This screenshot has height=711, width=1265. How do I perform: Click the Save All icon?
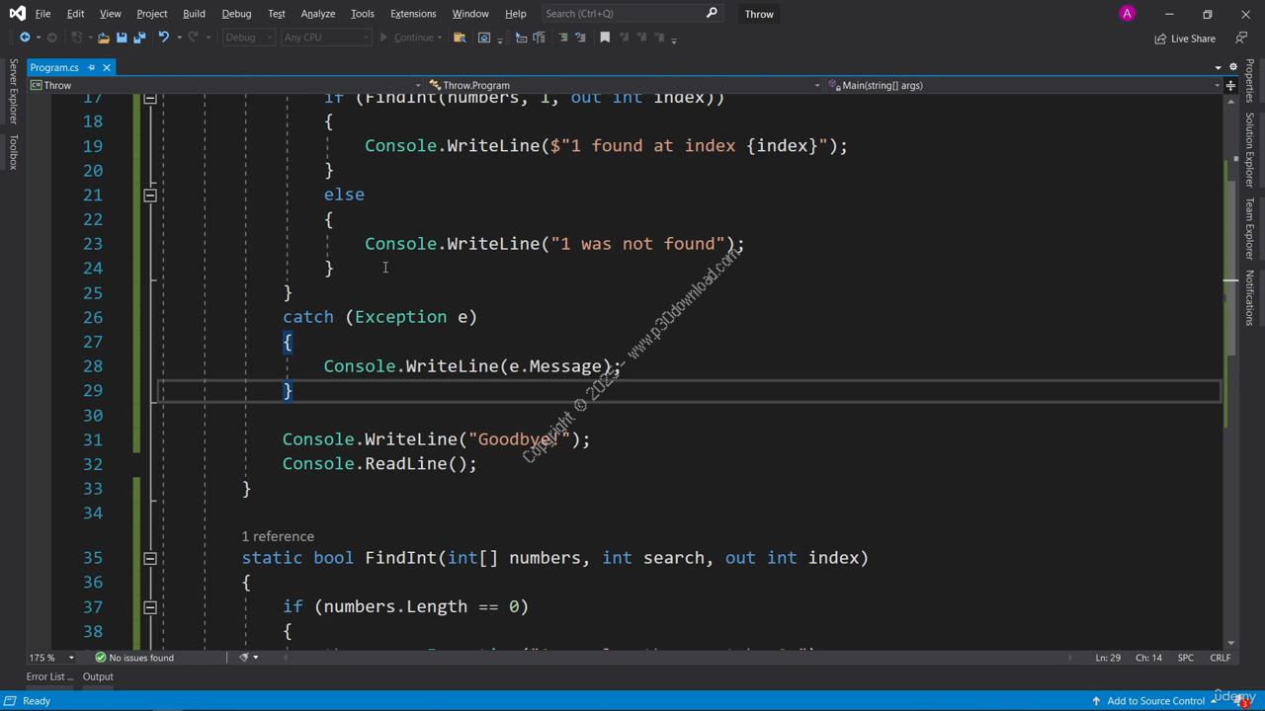point(139,38)
